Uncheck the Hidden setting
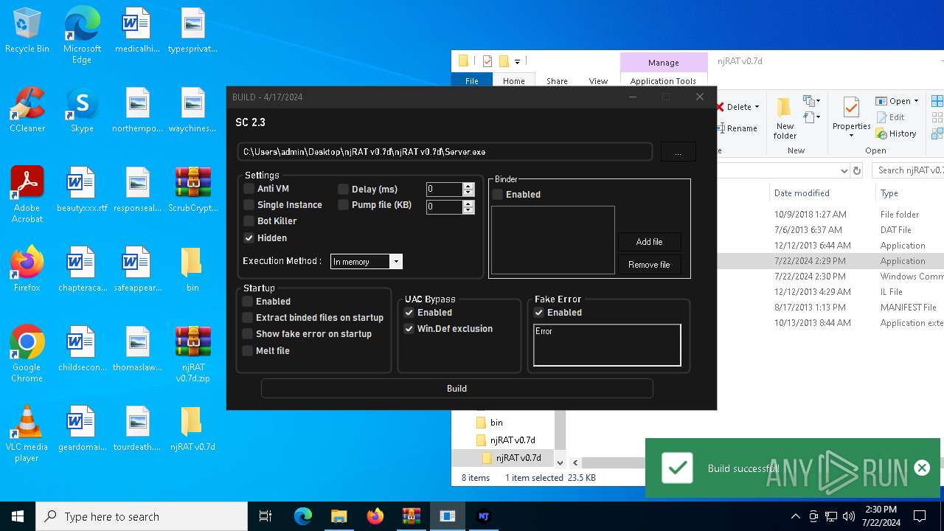944x531 pixels. tap(249, 238)
